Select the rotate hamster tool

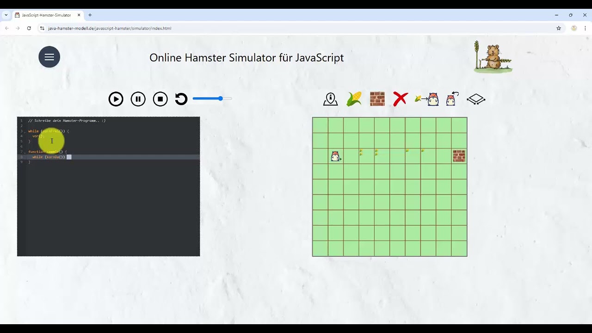(452, 99)
